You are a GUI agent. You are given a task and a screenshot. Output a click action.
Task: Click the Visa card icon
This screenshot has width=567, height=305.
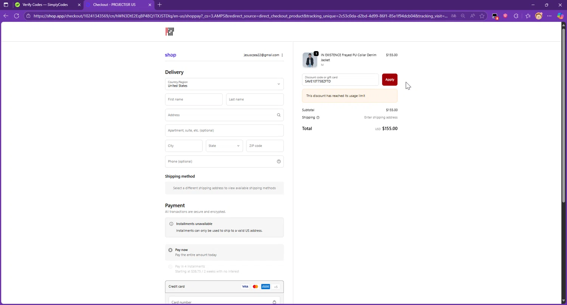tap(245, 287)
